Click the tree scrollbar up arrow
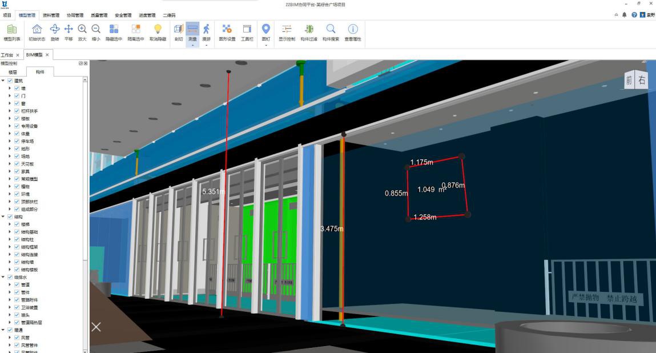Screen dimensions: 656x353 pos(85,79)
